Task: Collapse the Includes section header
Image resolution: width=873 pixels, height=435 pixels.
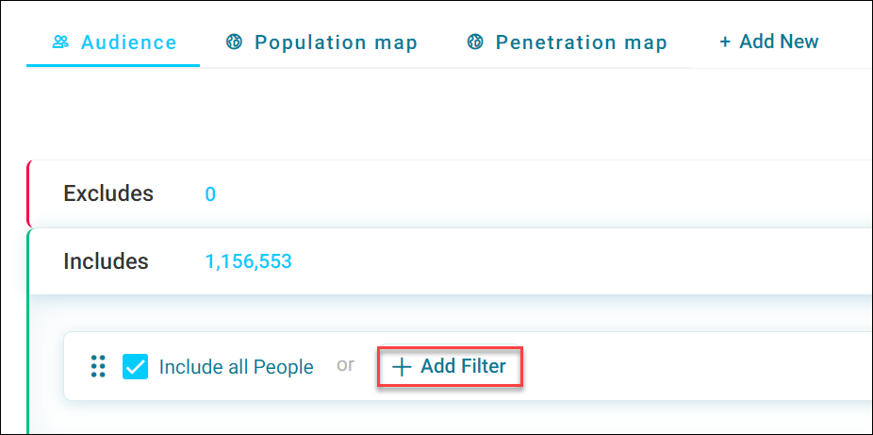Action: 450,261
